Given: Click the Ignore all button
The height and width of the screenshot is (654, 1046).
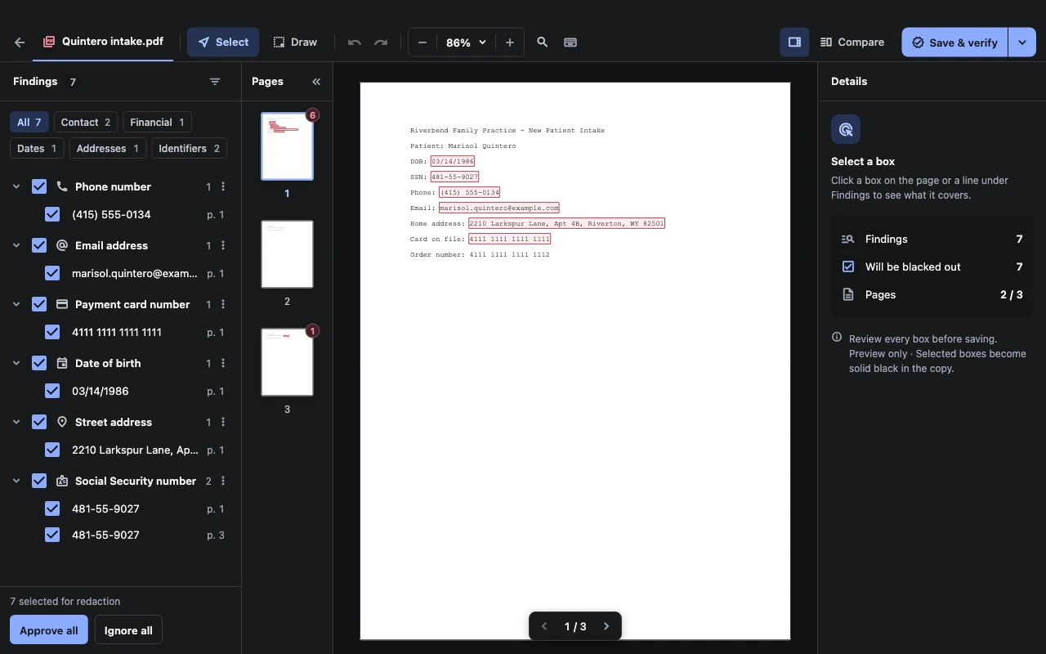Looking at the screenshot, I should (128, 630).
